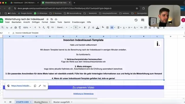
Task: Open version history clock icon
Action: (136, 20)
